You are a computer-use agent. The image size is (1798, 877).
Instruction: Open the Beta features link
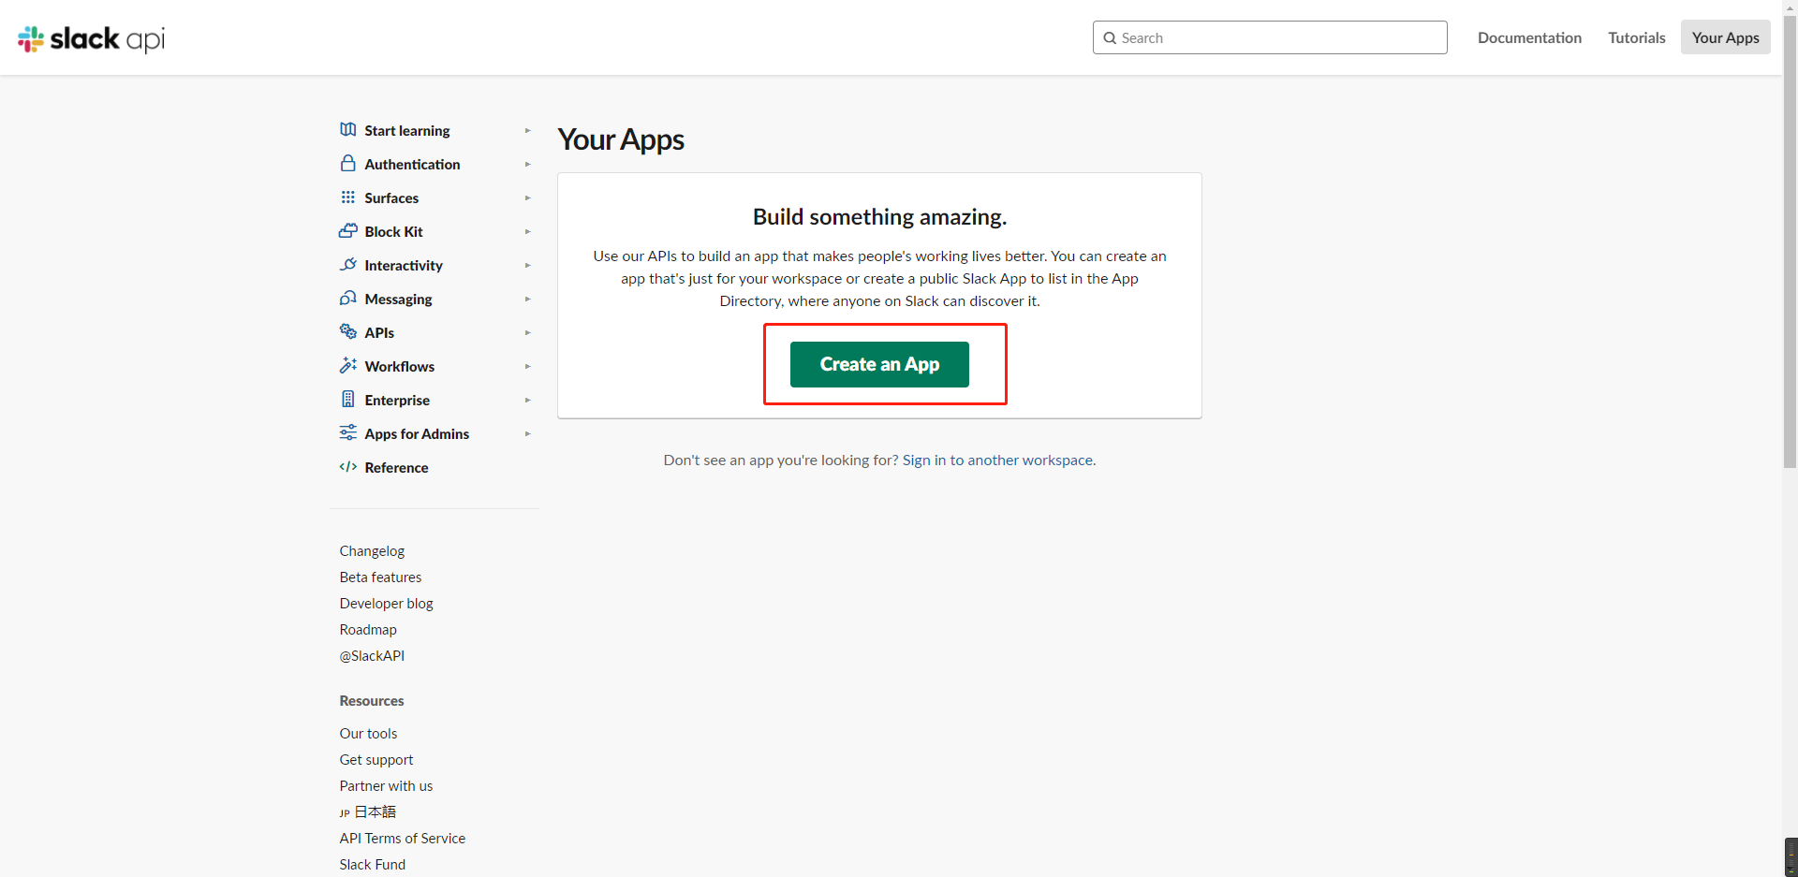coord(380,577)
